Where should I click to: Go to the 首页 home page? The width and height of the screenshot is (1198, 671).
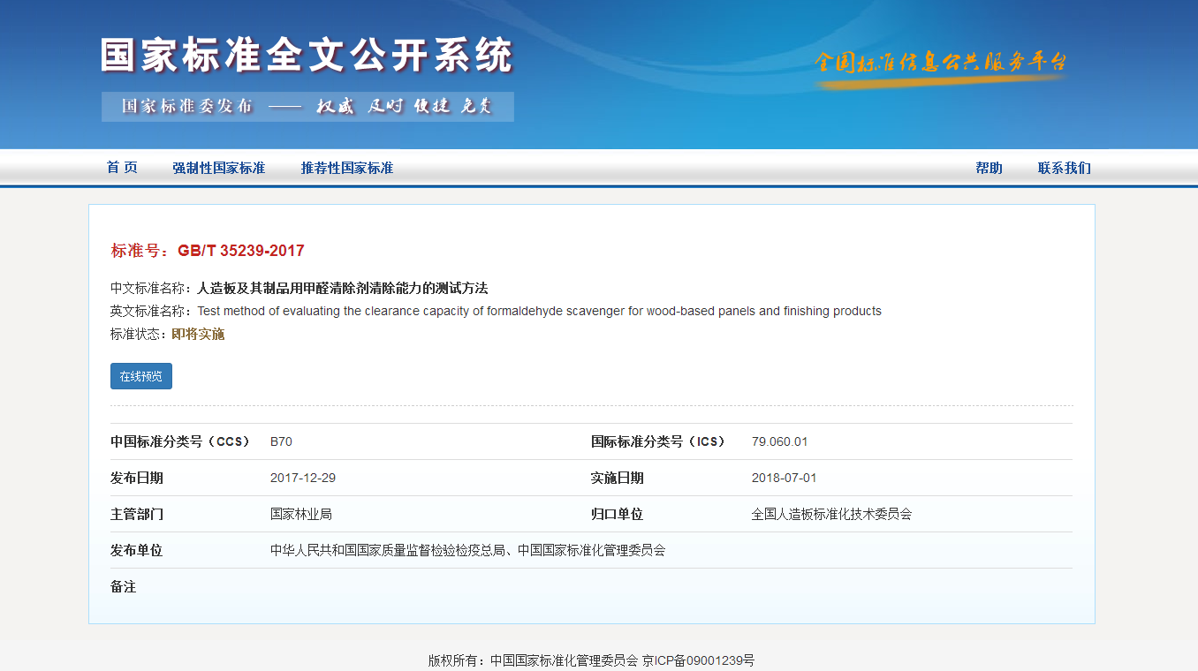tap(122, 168)
